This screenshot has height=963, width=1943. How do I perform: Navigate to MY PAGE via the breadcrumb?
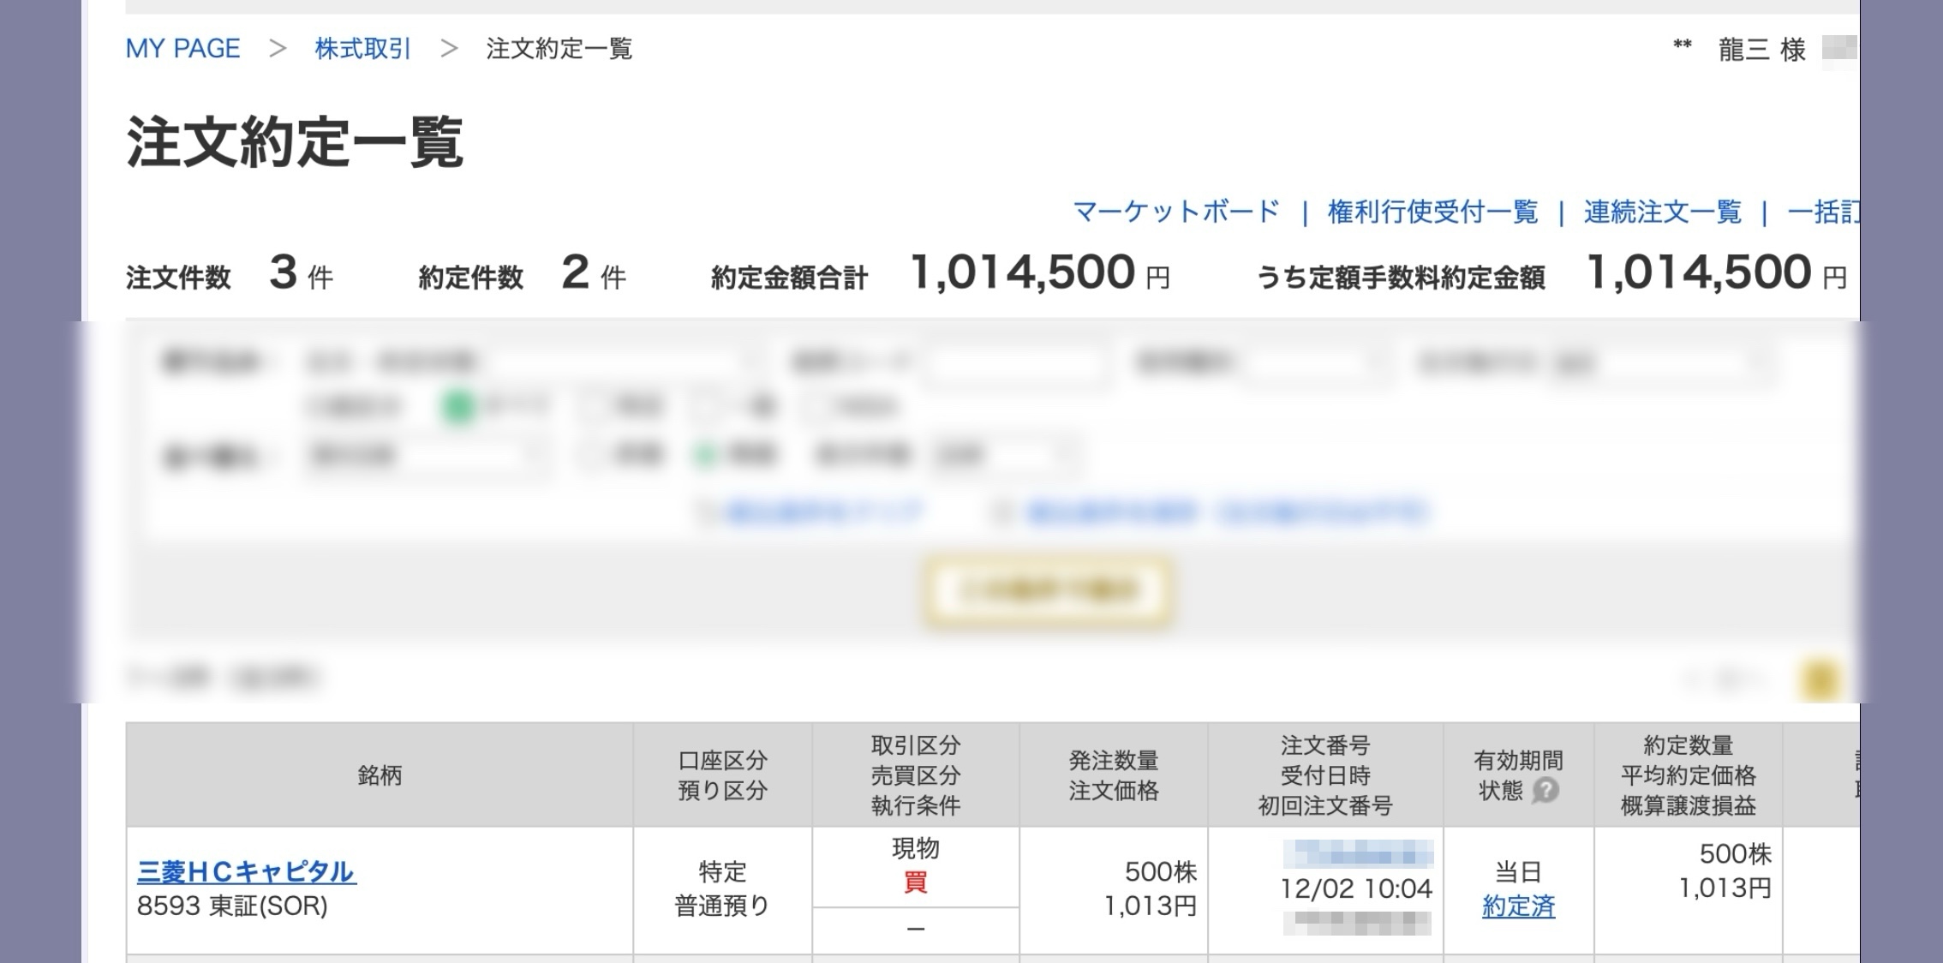[182, 49]
